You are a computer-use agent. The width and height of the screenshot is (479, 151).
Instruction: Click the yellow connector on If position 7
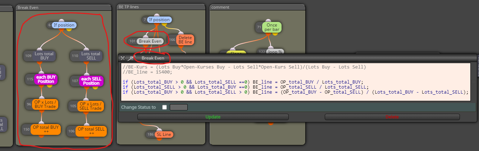(x=165, y=24)
